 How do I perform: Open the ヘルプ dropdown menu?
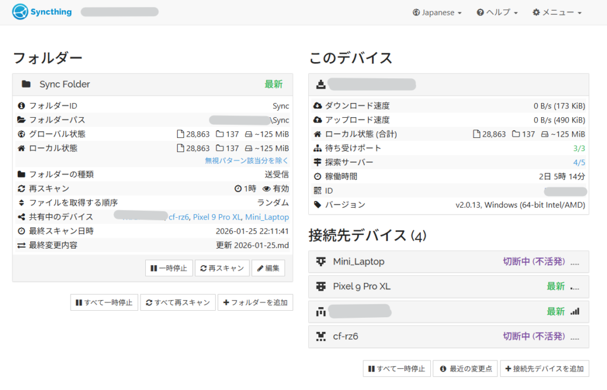pos(497,12)
